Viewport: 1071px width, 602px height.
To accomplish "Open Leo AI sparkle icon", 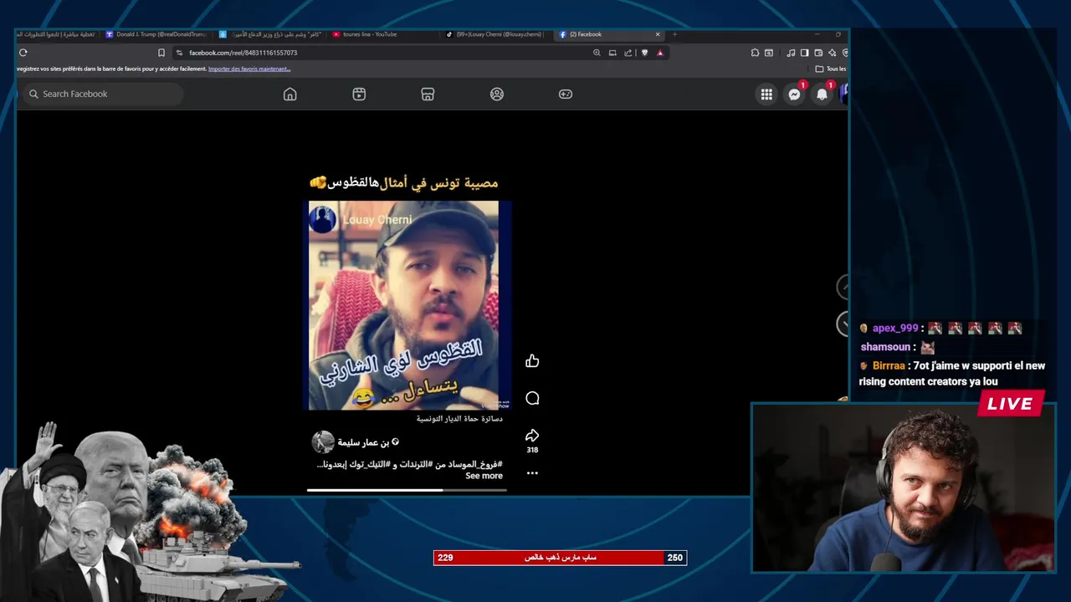I will coord(832,53).
